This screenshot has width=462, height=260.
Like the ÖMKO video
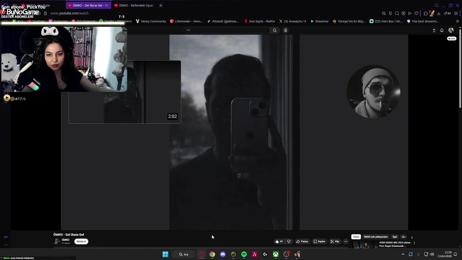point(279,242)
